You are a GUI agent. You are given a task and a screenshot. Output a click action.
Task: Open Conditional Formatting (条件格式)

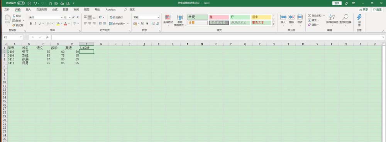point(168,20)
